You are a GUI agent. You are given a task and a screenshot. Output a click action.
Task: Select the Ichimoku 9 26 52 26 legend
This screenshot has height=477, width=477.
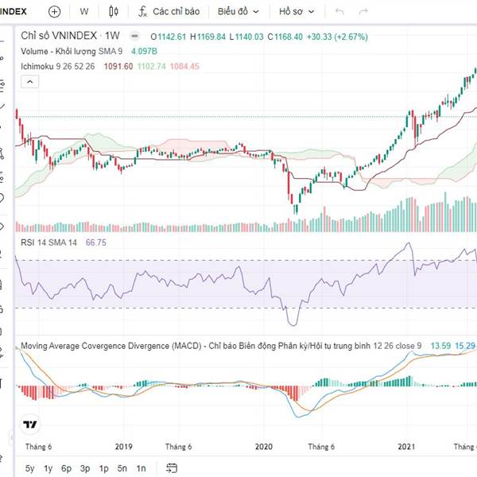58,66
